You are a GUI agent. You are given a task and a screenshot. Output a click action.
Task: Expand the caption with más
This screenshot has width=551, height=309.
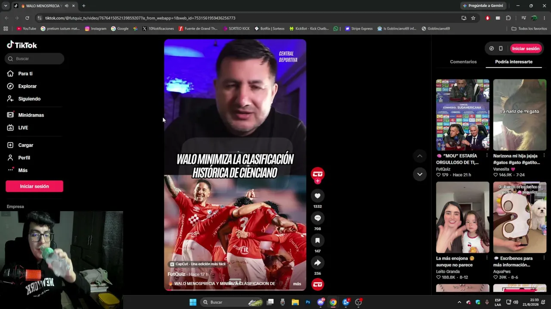[297, 284]
